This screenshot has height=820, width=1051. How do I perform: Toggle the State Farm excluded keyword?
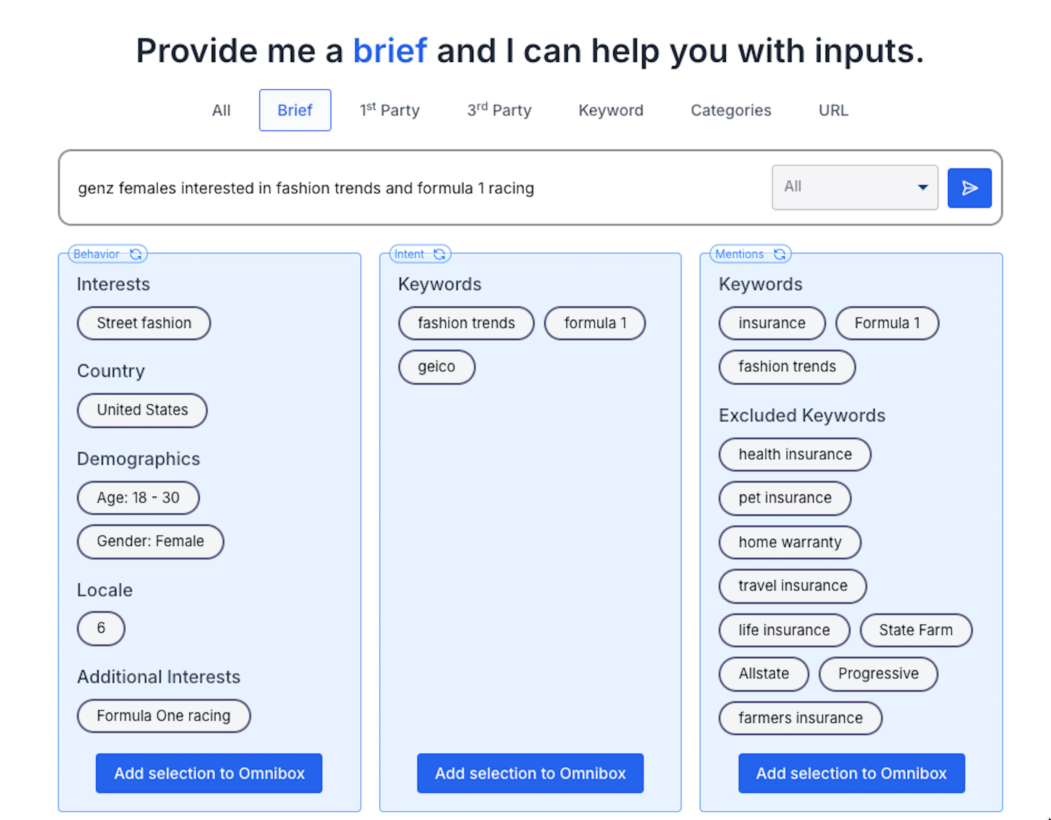click(916, 630)
